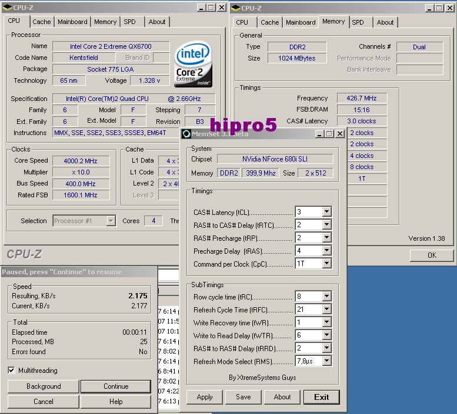Click the Bus Speed value 400.0 MHz
Image resolution: width=457 pixels, height=414 pixels.
coord(81,184)
